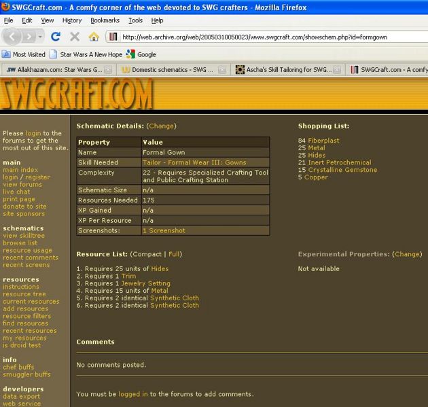Click the URL address bar
This screenshot has width=428, height=407.
coord(272,37)
